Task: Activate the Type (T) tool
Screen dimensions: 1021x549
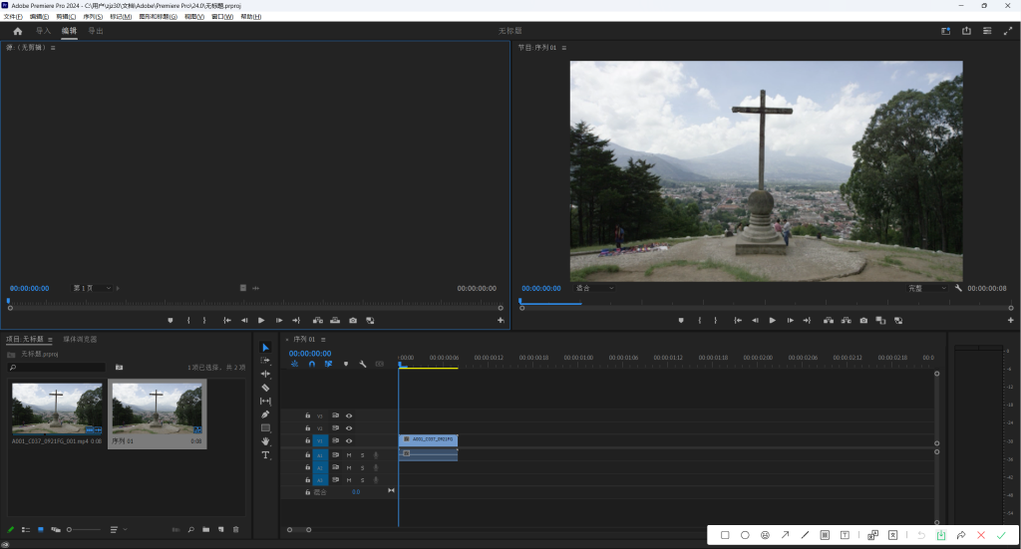Action: pos(265,454)
